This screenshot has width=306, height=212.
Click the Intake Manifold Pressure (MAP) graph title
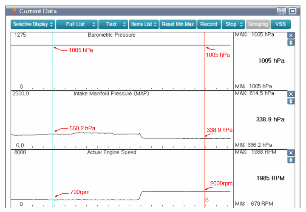tap(111, 93)
